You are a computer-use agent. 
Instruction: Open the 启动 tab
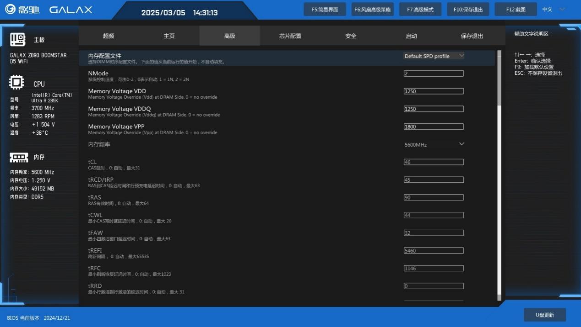click(411, 36)
